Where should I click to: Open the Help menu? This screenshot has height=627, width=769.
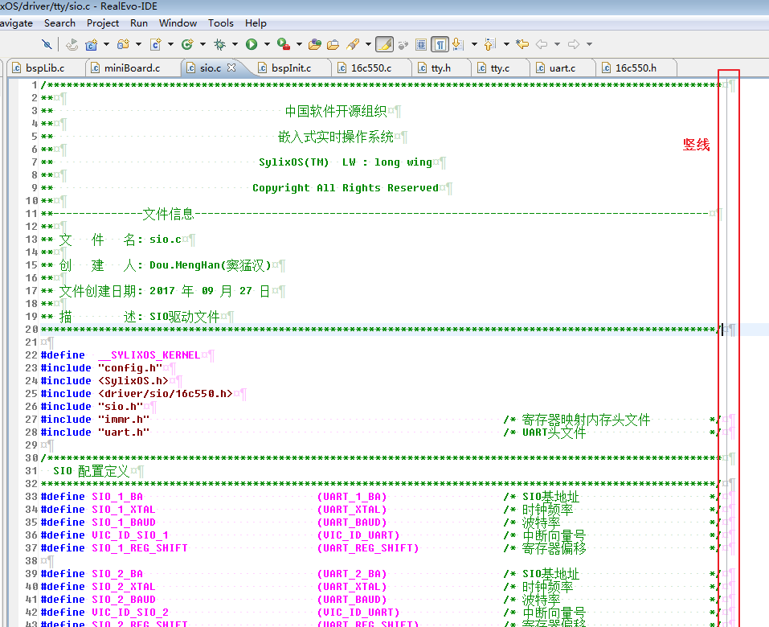coord(256,23)
